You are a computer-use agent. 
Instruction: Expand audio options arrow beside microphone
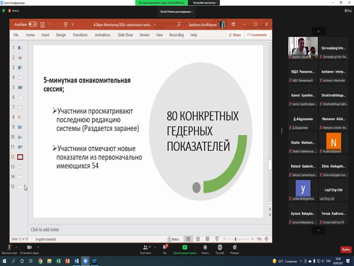click(17, 245)
